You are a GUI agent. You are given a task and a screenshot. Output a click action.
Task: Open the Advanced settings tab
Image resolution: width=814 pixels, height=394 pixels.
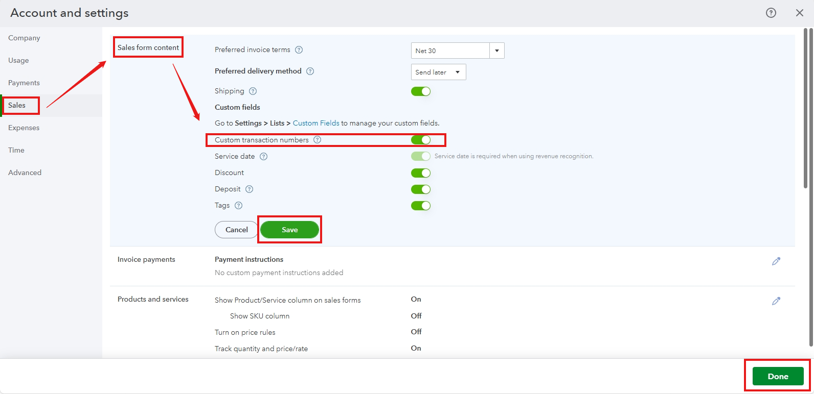pos(25,173)
